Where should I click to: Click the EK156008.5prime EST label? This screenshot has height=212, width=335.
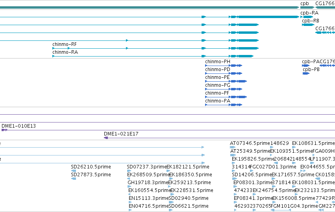(294, 198)
